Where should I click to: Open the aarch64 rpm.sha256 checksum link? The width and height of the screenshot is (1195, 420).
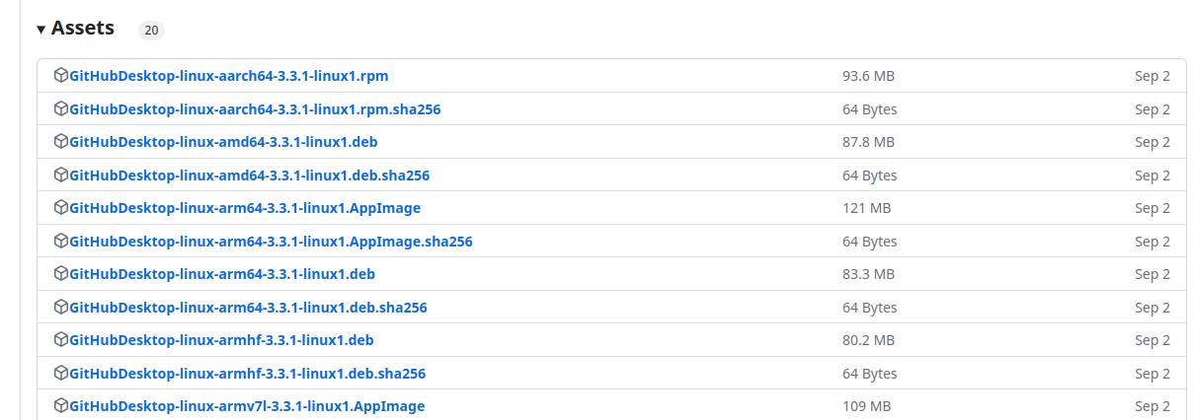point(255,109)
